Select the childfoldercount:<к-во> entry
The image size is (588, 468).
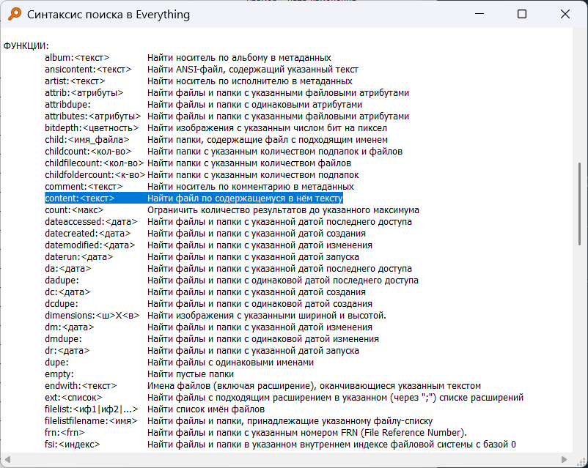tap(95, 174)
